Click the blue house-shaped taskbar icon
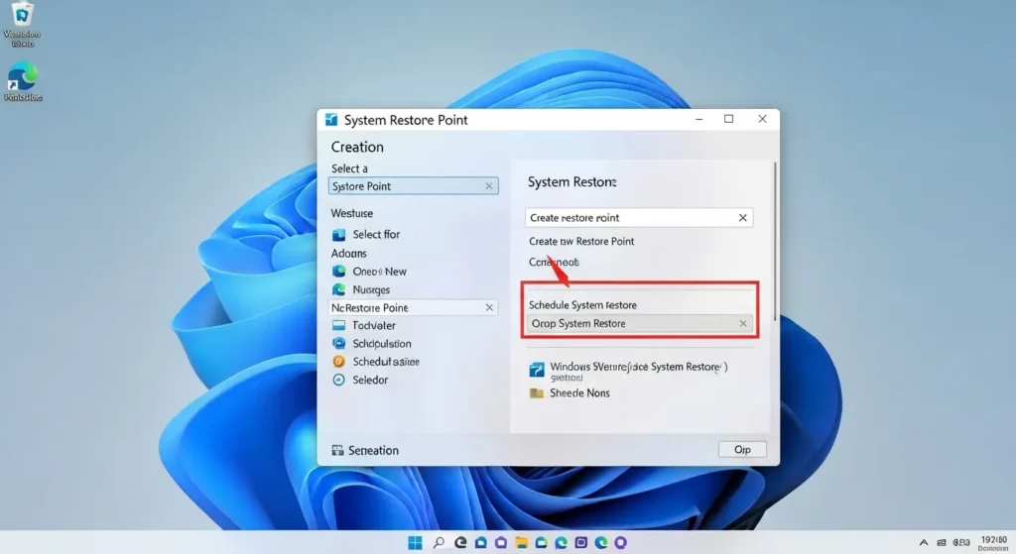 [481, 542]
